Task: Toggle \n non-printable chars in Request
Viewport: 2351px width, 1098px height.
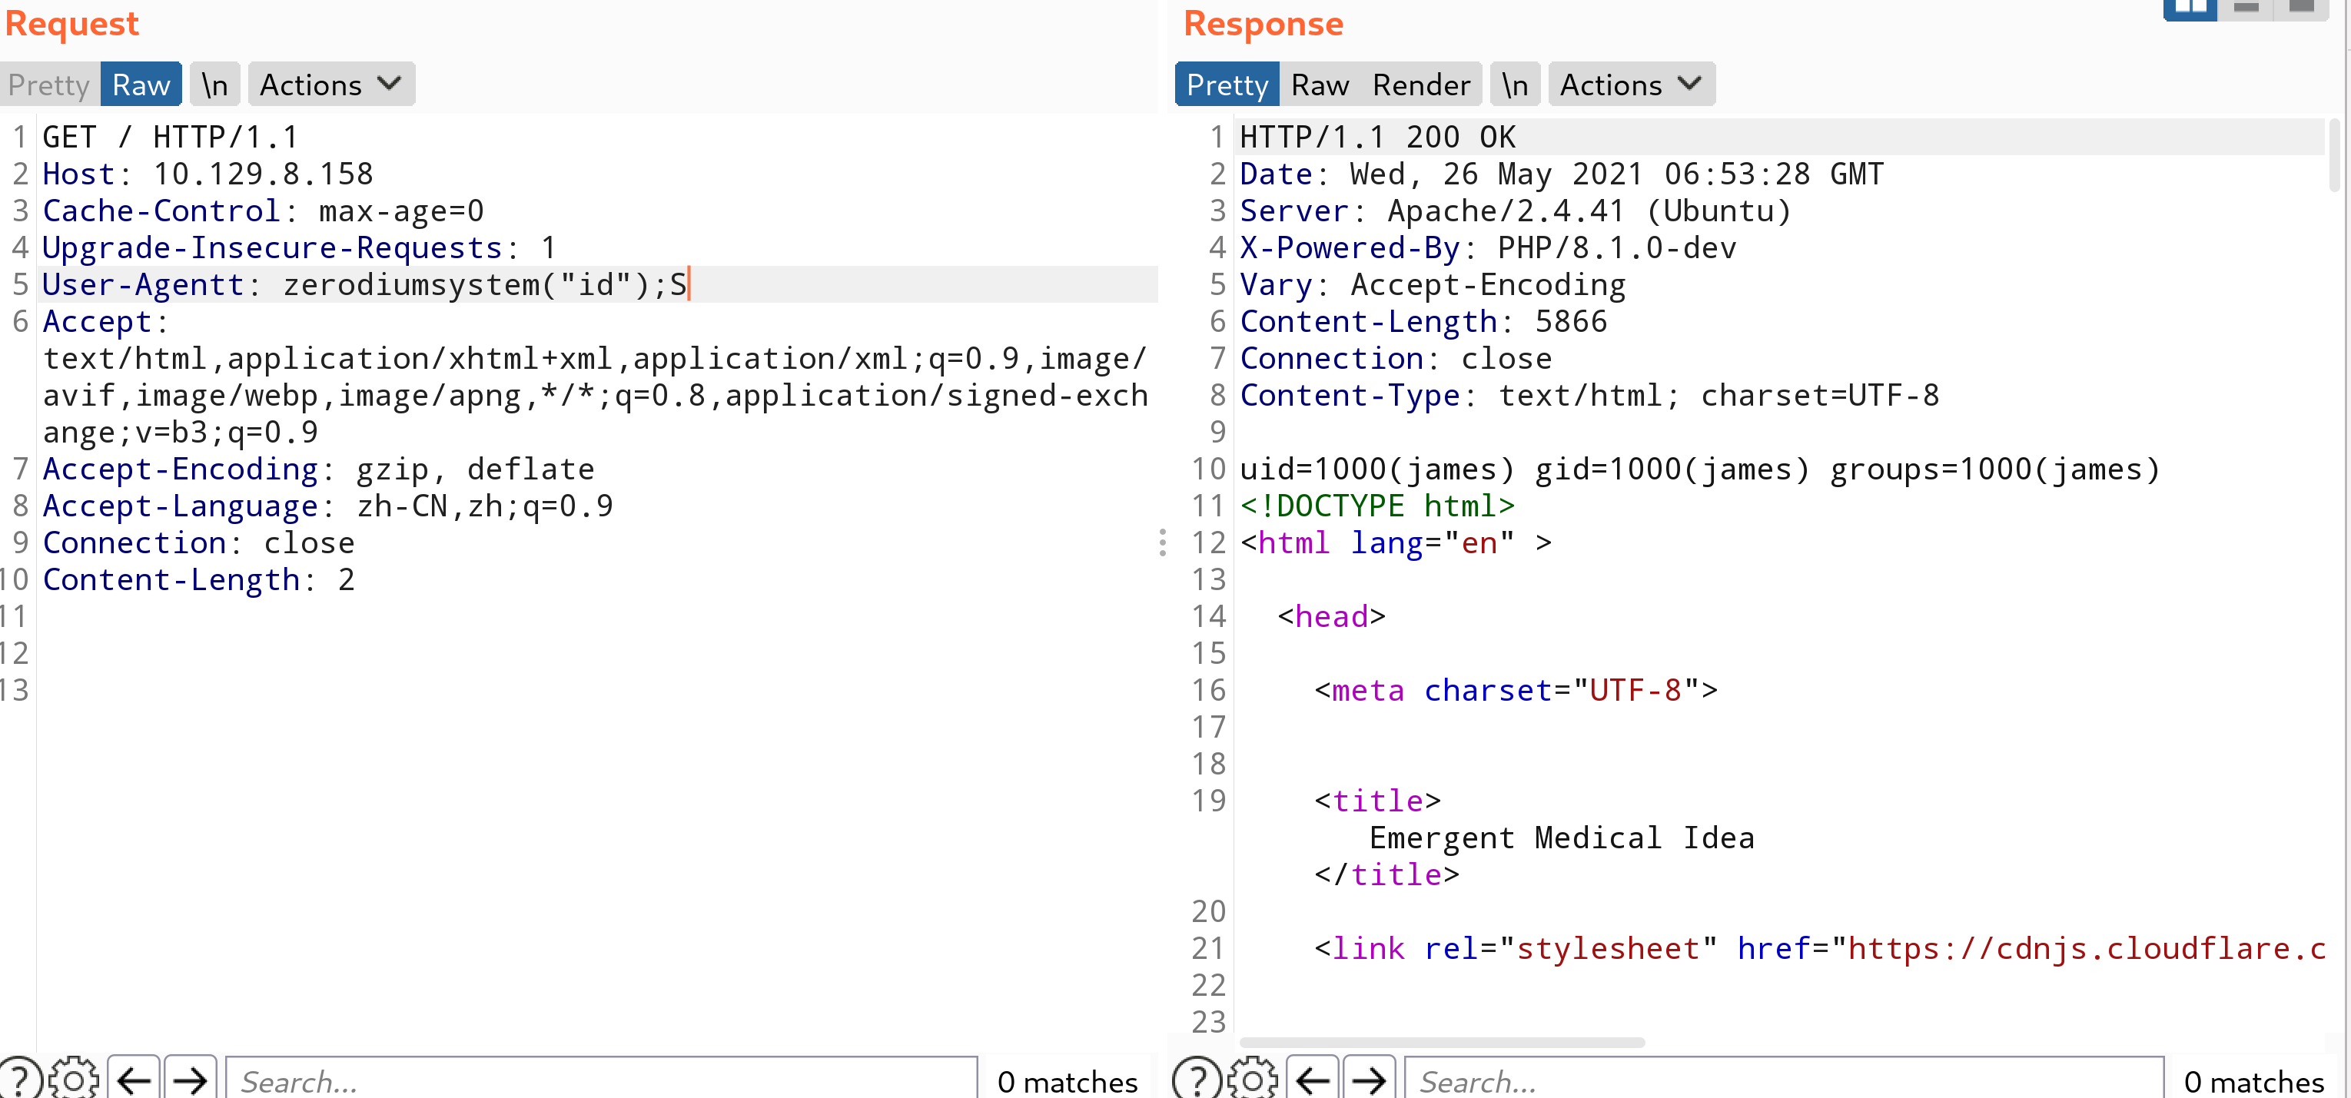Action: coord(214,85)
